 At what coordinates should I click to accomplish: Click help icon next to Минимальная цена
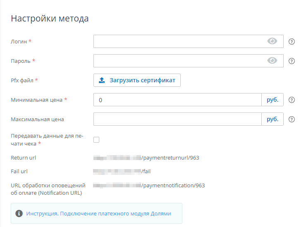(292, 100)
